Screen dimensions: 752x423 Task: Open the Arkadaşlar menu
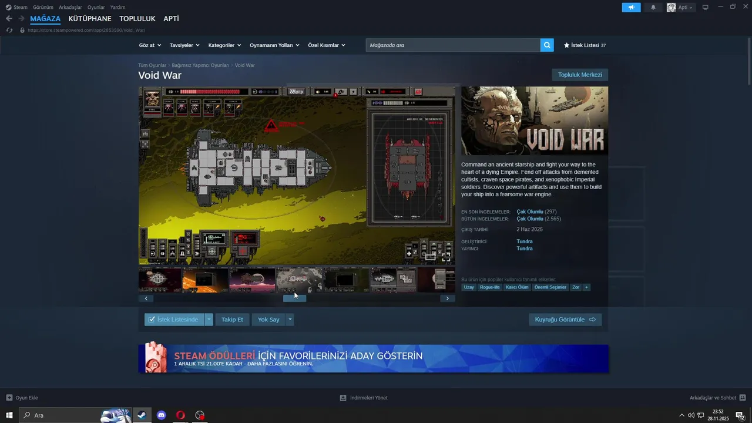click(x=70, y=8)
